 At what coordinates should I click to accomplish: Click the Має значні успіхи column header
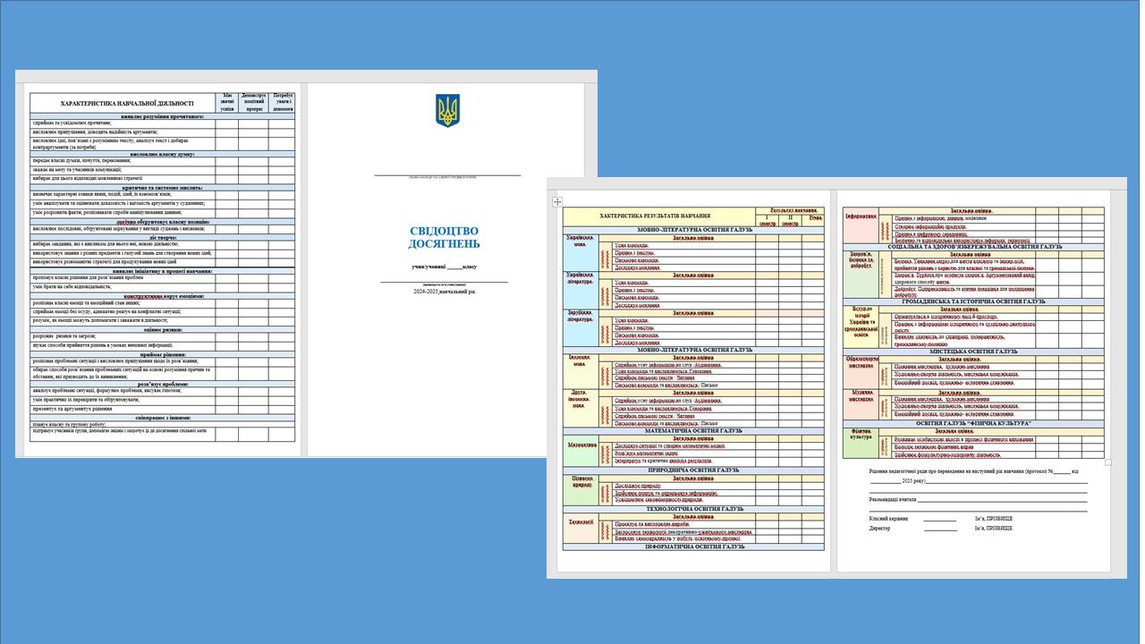pos(226,103)
